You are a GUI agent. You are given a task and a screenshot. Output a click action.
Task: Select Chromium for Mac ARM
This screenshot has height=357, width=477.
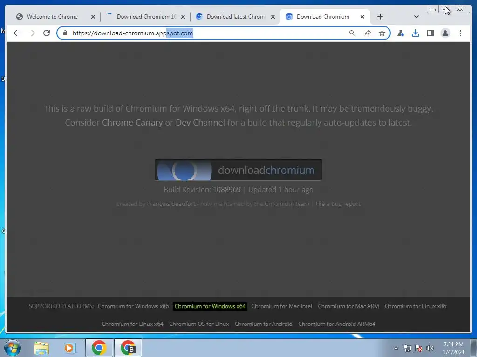[x=348, y=306]
